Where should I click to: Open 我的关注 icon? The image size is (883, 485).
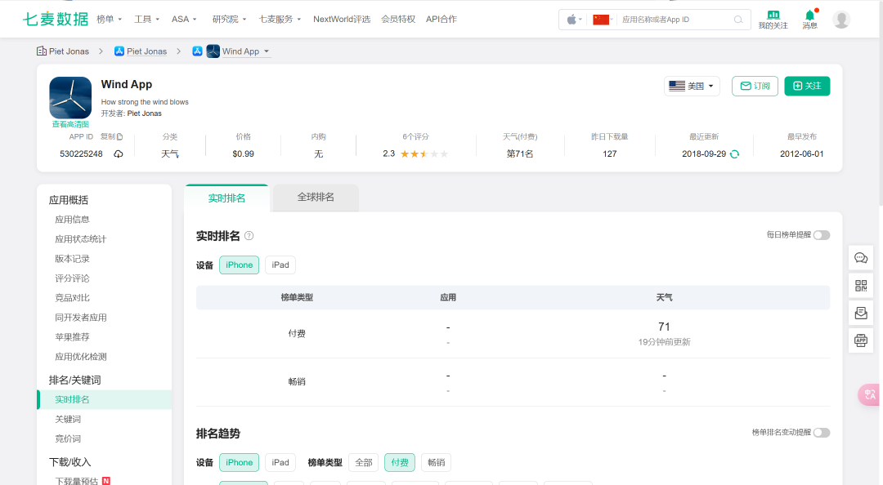point(773,20)
